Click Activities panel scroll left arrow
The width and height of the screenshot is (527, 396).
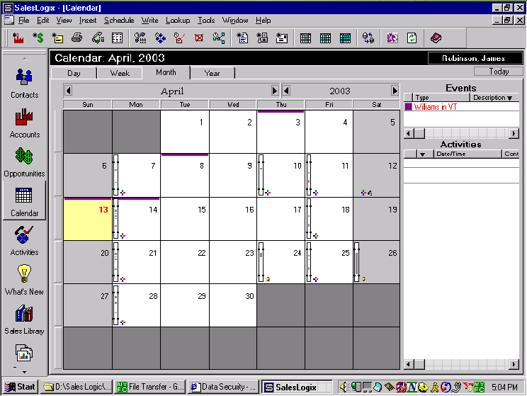pos(409,364)
